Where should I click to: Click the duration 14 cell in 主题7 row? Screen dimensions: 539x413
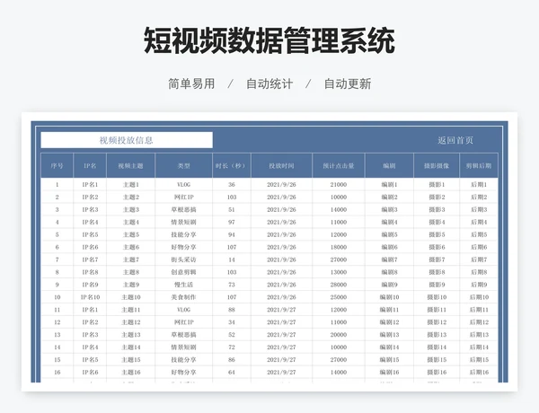(232, 259)
